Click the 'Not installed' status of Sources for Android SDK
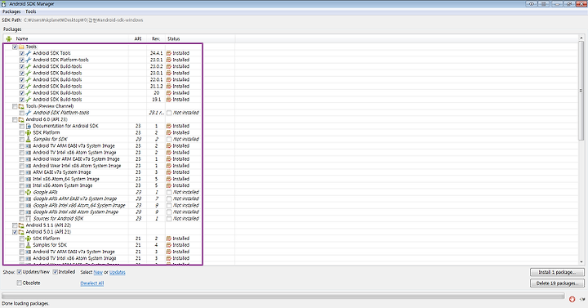 [186, 219]
